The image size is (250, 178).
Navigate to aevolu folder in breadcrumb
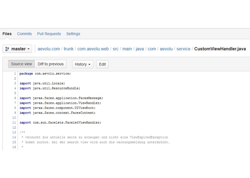click(166, 49)
